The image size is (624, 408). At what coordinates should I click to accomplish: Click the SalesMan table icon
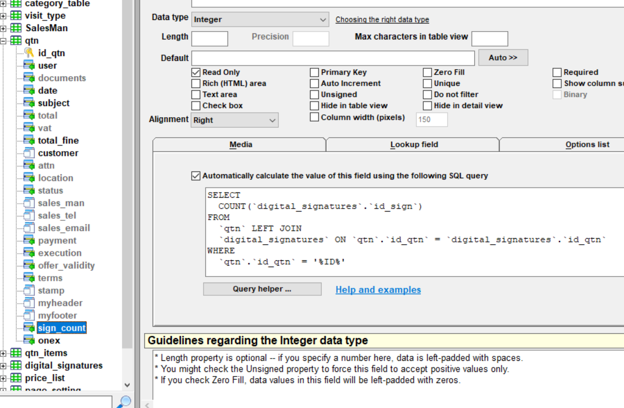click(x=16, y=28)
